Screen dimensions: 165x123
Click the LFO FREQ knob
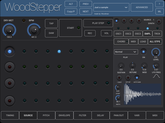click(156, 66)
